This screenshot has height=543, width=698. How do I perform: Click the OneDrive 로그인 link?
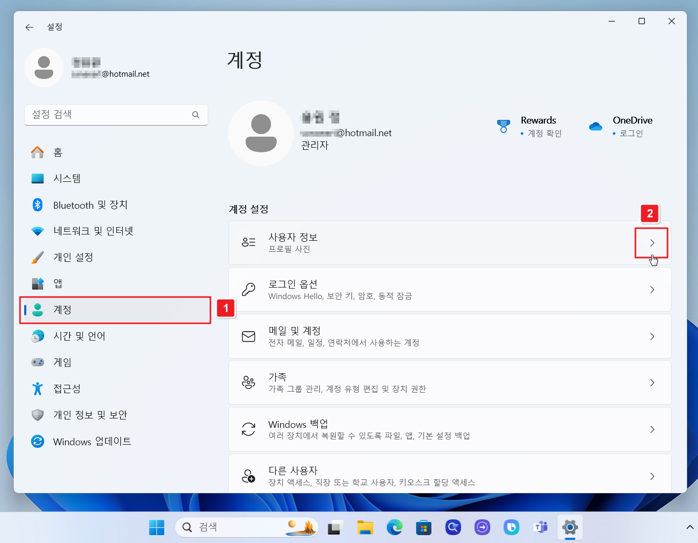[631, 134]
